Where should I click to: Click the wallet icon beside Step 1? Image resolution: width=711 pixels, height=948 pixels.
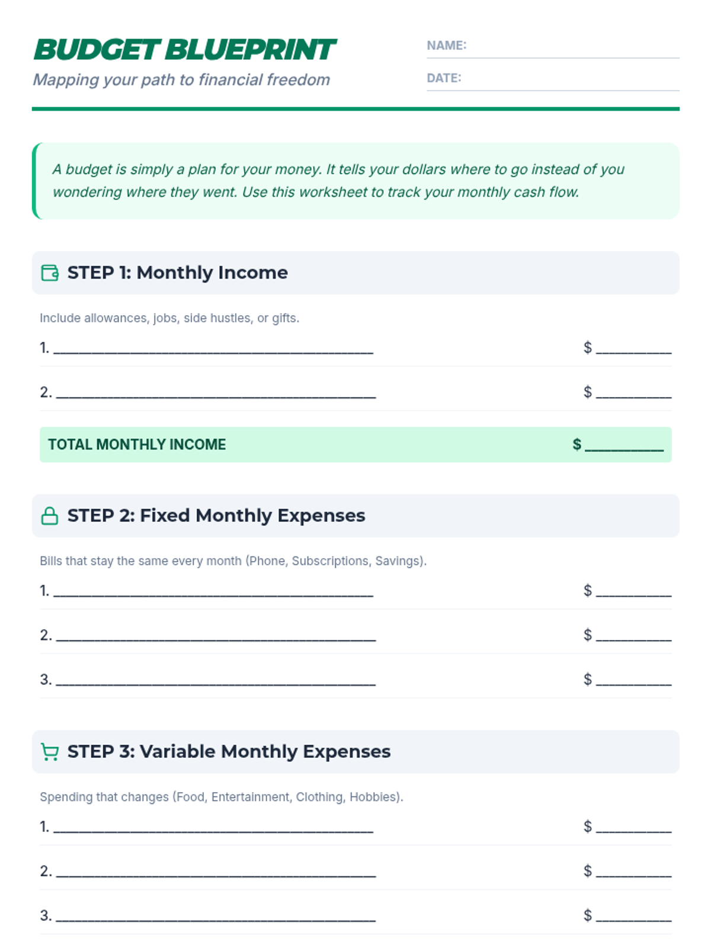tap(50, 273)
